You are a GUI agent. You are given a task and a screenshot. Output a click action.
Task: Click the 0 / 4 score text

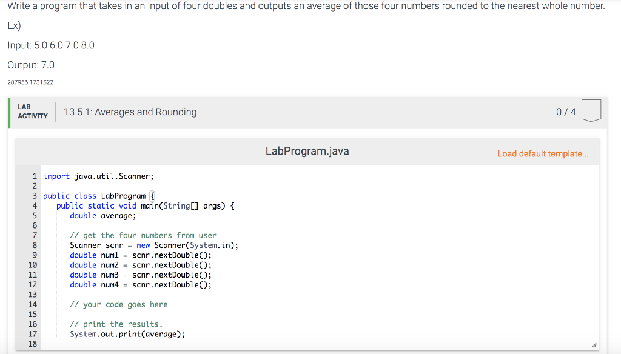click(566, 112)
